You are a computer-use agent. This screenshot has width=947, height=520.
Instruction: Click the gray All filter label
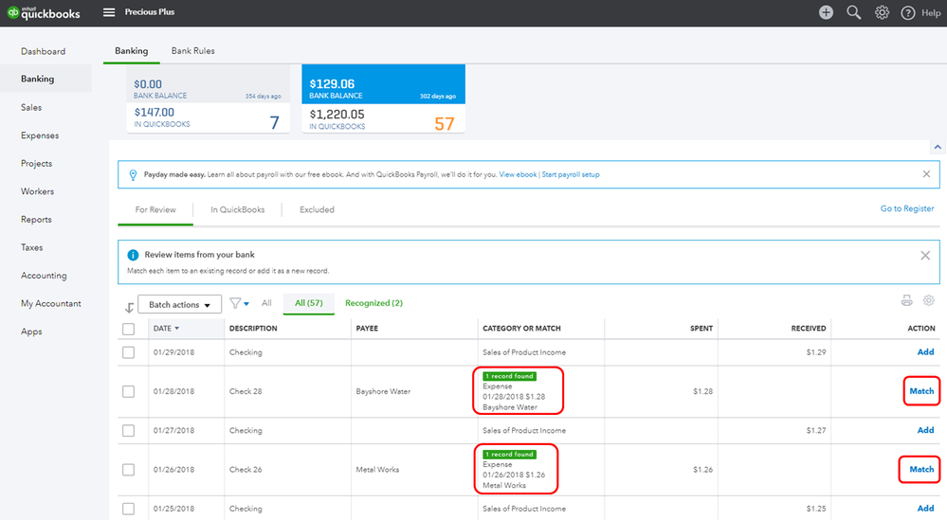[266, 303]
